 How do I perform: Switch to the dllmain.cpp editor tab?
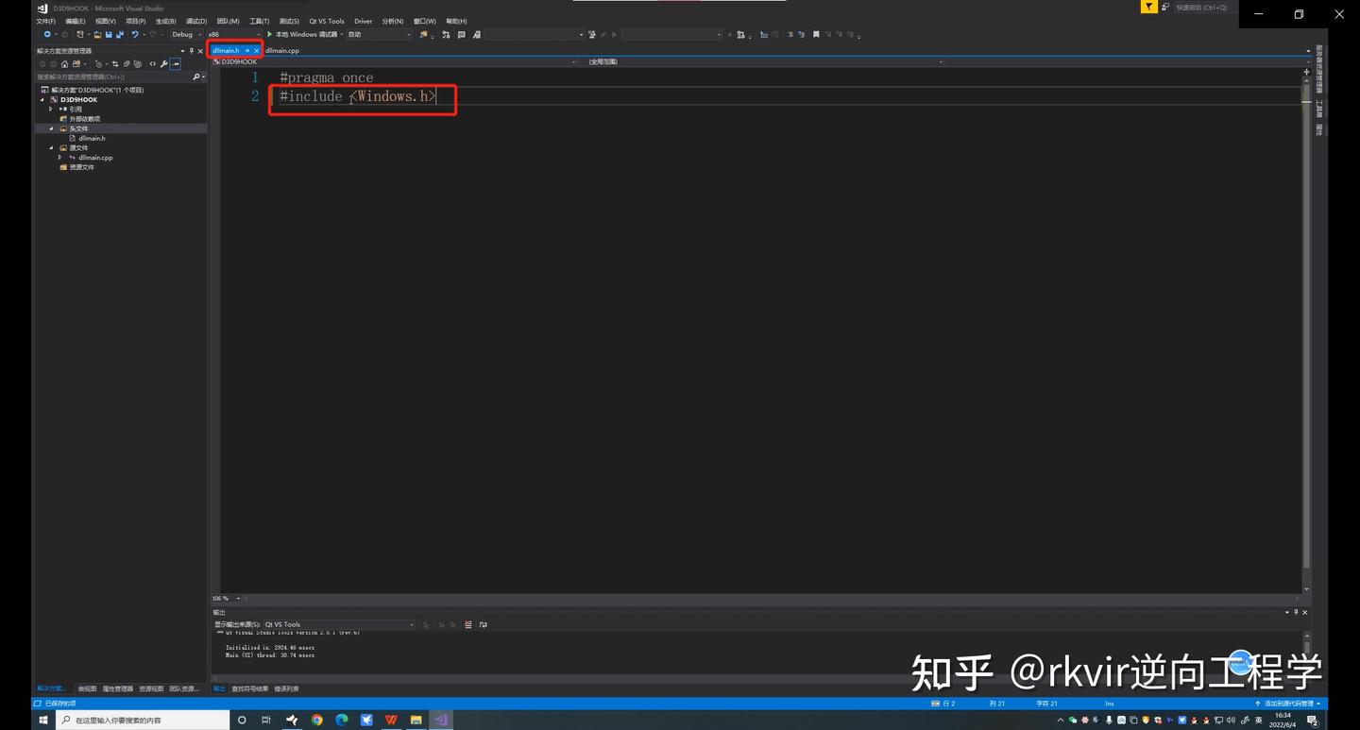coord(282,50)
